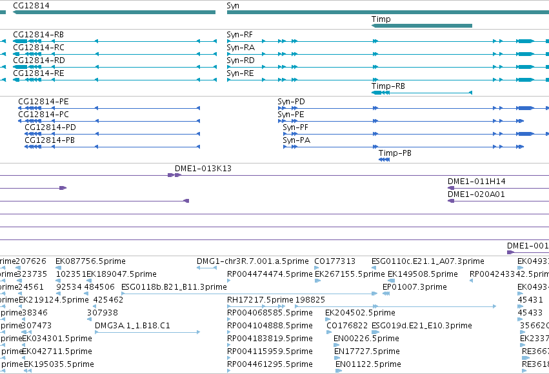This screenshot has height=374, width=549.
Task: Select clone DME1-020A01 label
Action: tap(476, 194)
